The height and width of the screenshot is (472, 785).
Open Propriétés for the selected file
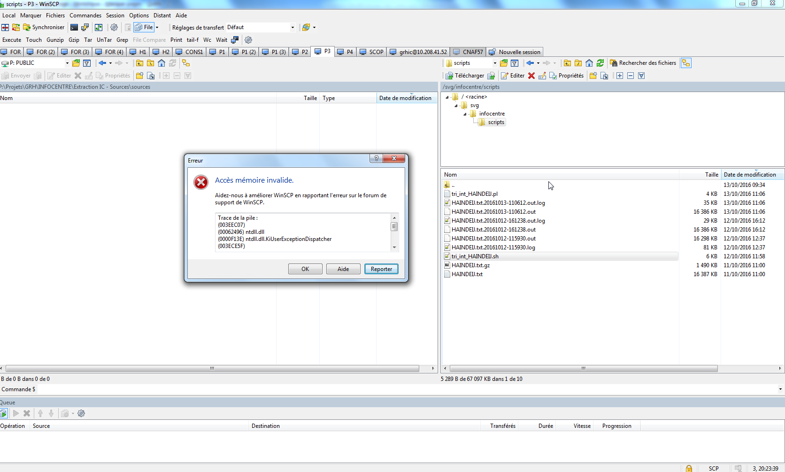567,75
